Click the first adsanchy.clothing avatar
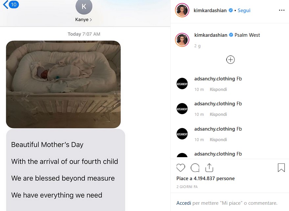 pos(182,83)
